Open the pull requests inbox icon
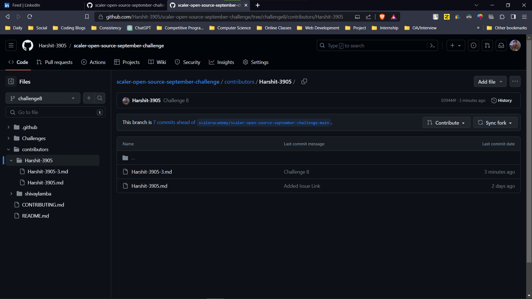 coord(487,45)
